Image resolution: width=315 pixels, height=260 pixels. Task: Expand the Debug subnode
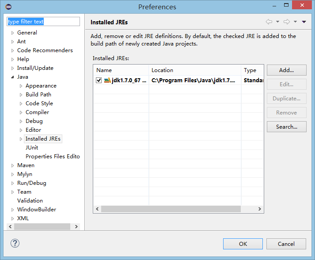21,121
